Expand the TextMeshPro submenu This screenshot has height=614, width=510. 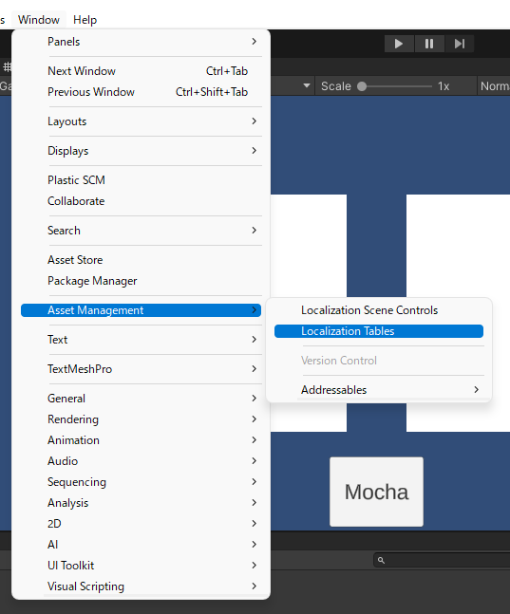click(142, 369)
